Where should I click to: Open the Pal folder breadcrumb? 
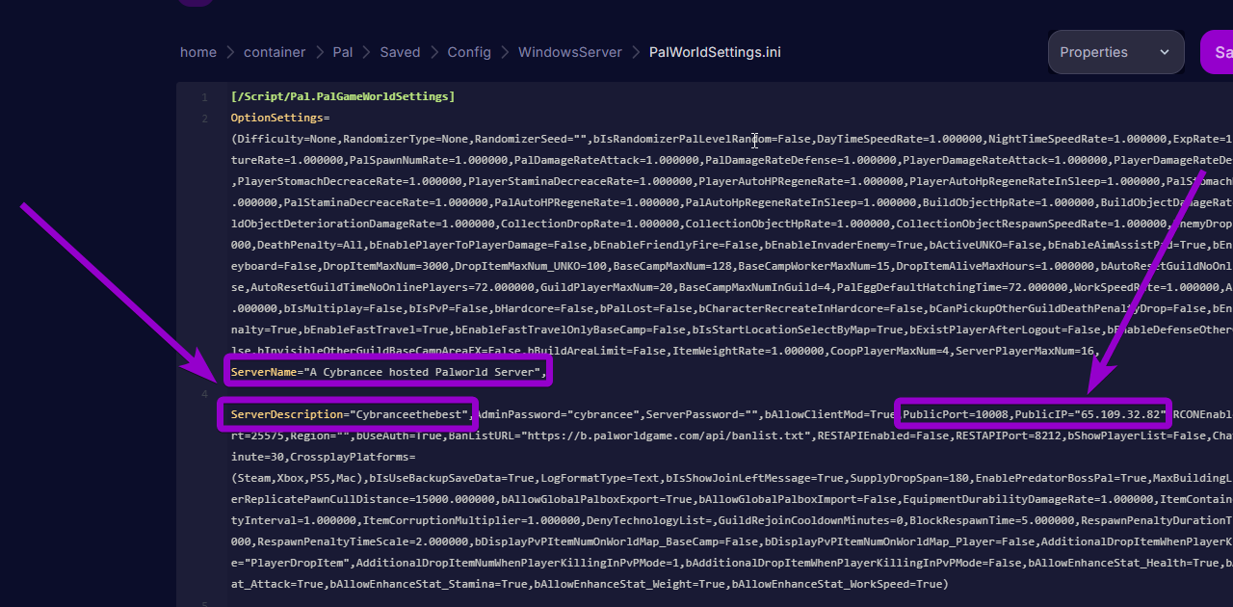(x=342, y=52)
